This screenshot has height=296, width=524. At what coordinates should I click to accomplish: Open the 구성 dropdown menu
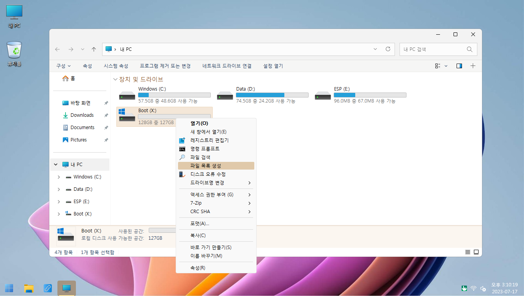tap(64, 66)
